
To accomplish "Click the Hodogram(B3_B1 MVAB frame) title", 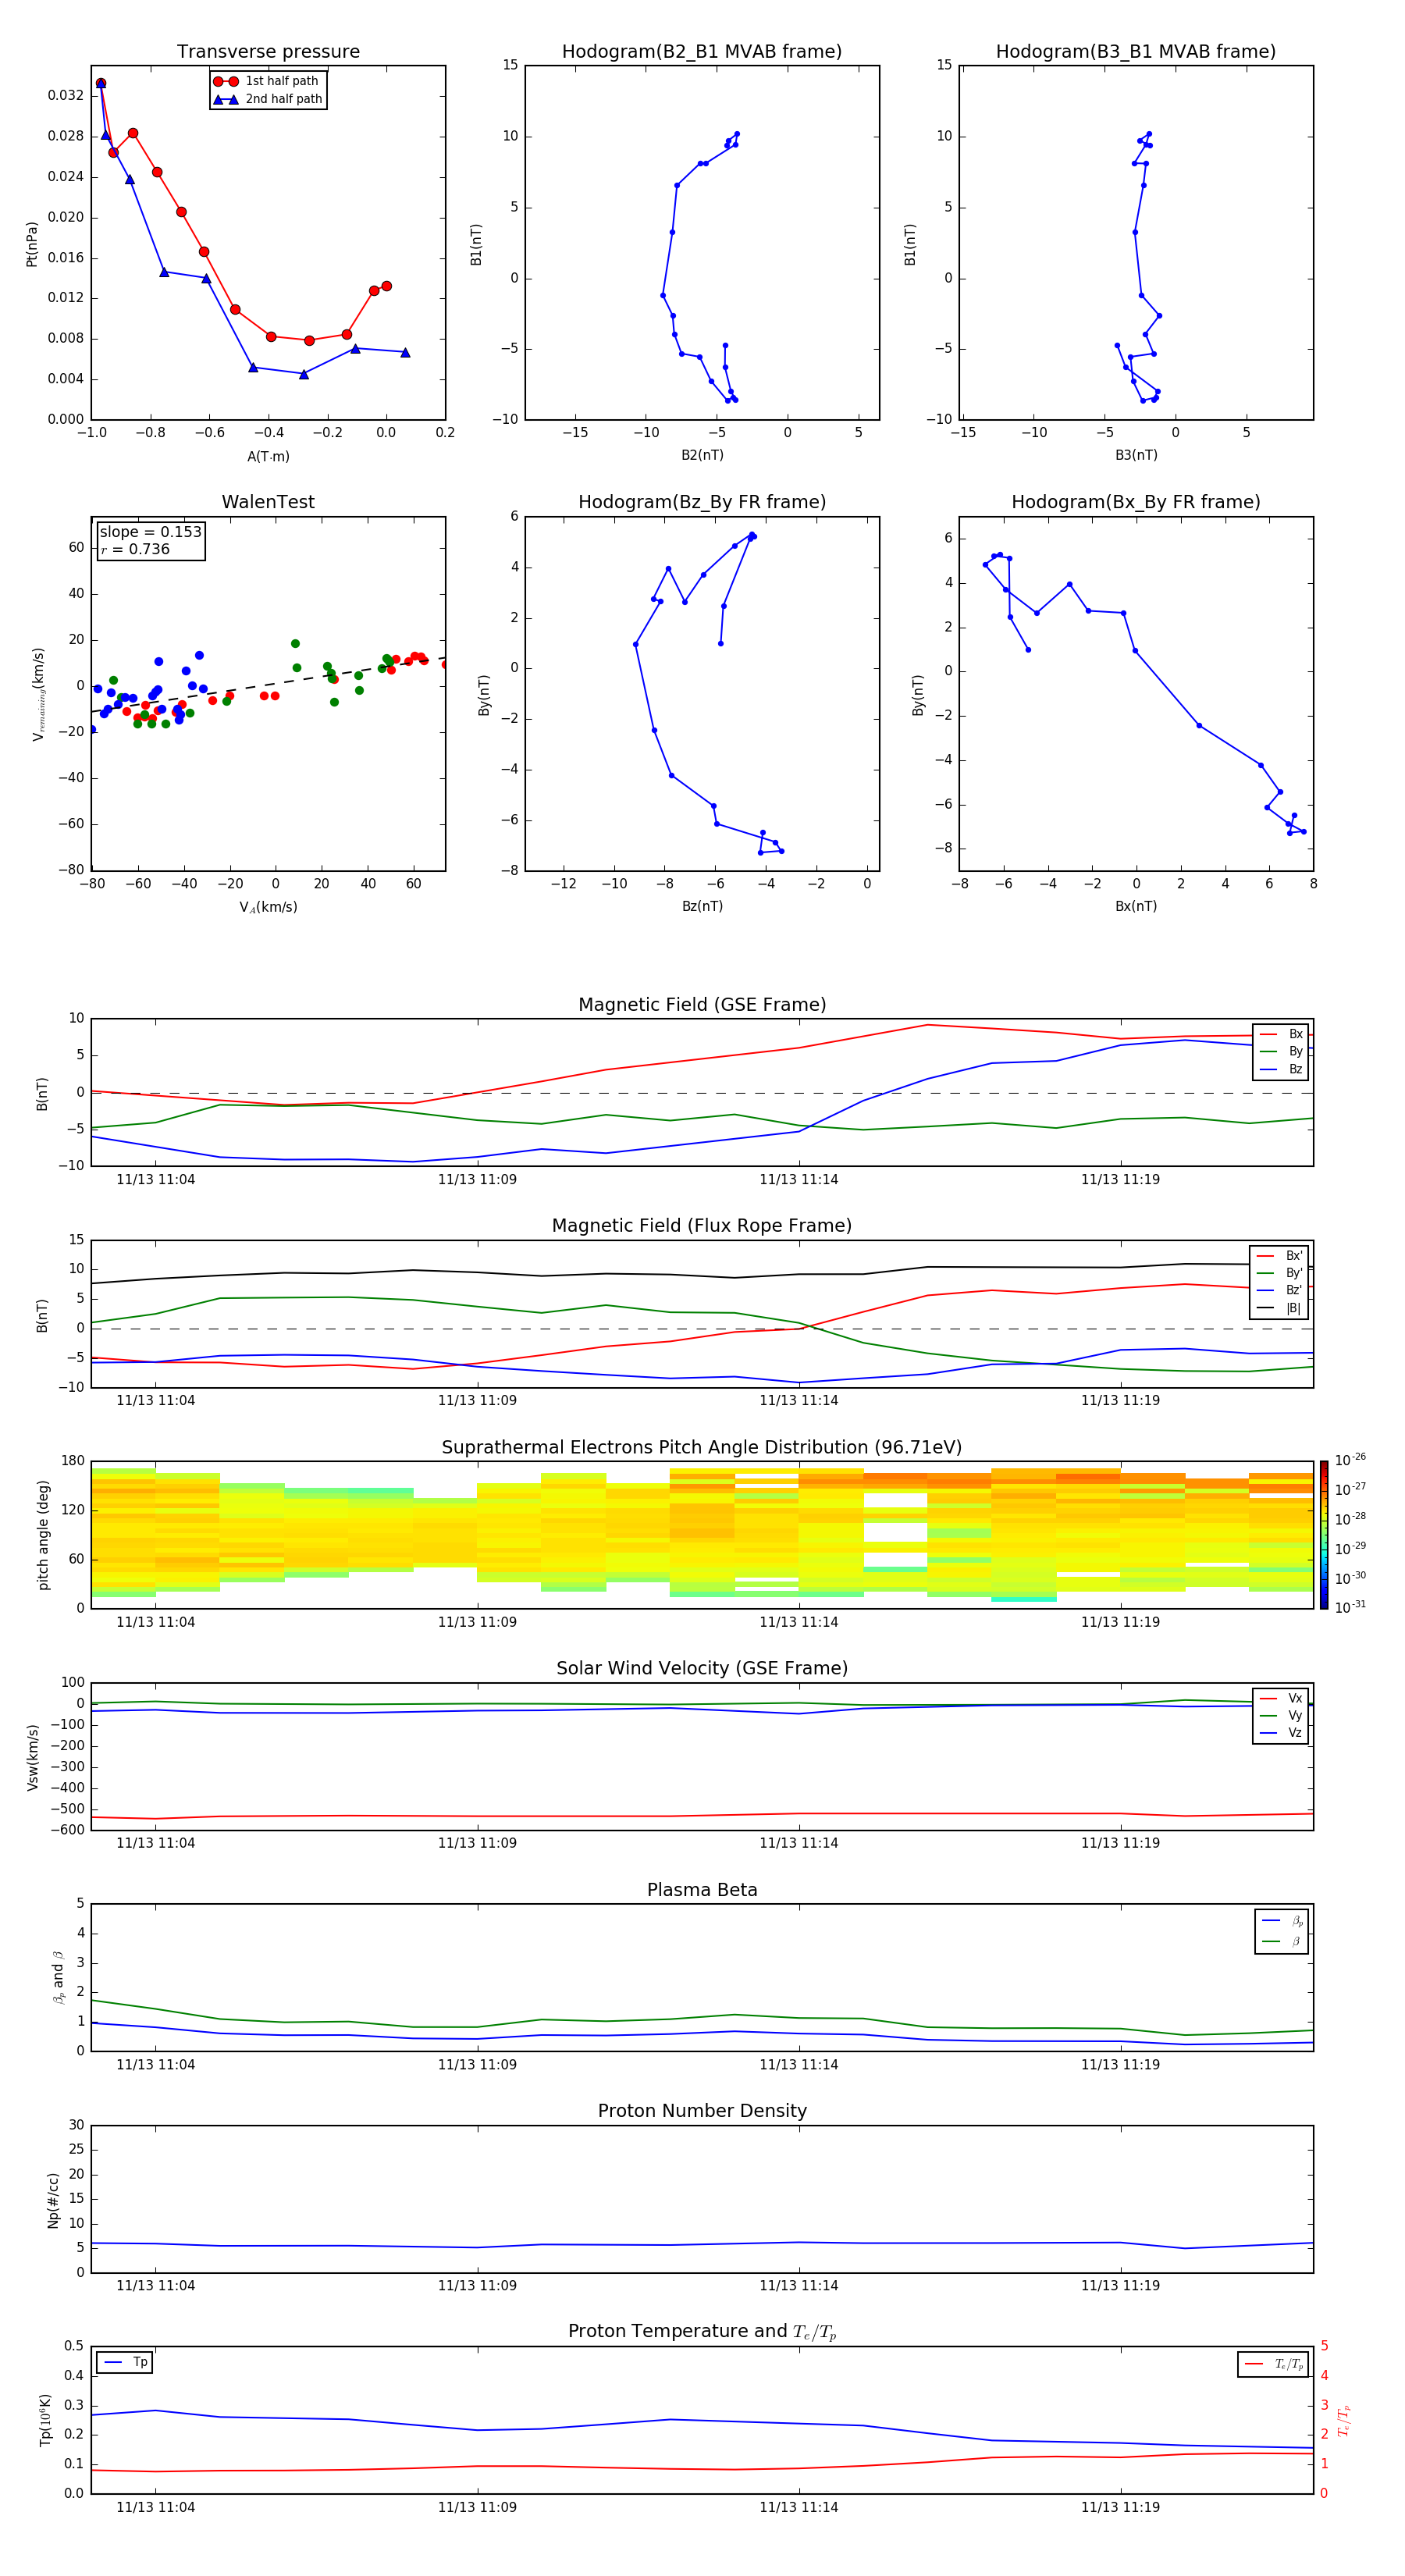I will pos(1136,51).
